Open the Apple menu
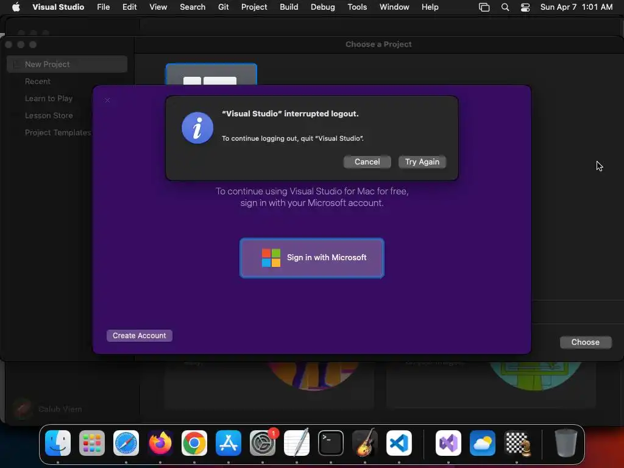 pos(16,7)
